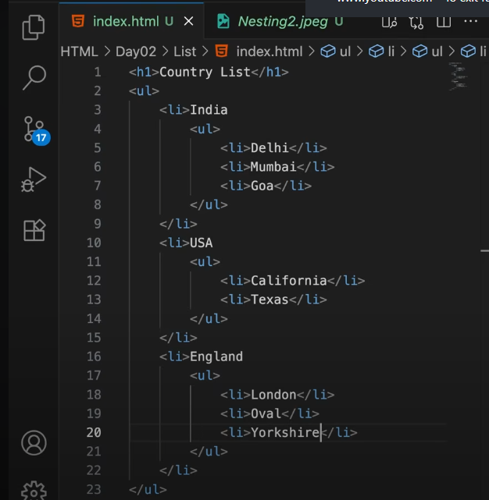Screen dimensions: 489x500
Task: Click the index.html breadcrumb item
Action: click(268, 52)
